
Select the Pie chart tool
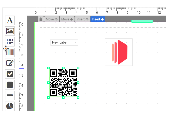(10, 106)
